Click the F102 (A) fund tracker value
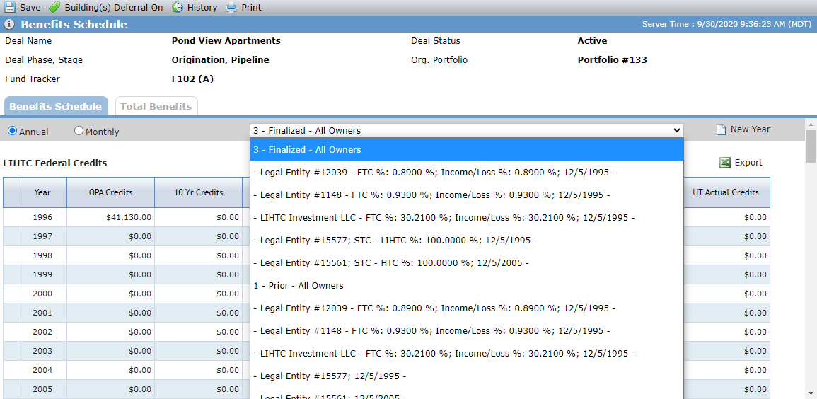This screenshot has width=817, height=399. [x=193, y=79]
